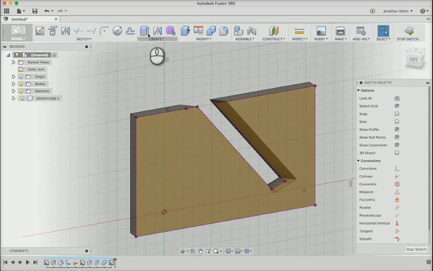Open the MODIFY dropdown menu
This screenshot has width=433, height=271.
point(204,39)
